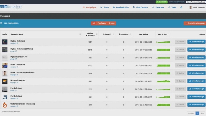Screen dimensions: 206x116
Task: Sort by Likes Members column arrows
Action: [97, 34]
